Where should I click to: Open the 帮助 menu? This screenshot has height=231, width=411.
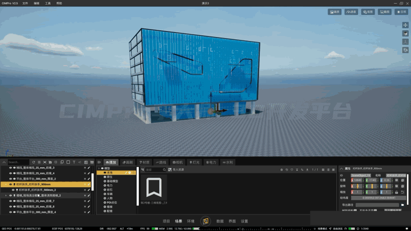coord(59,3)
